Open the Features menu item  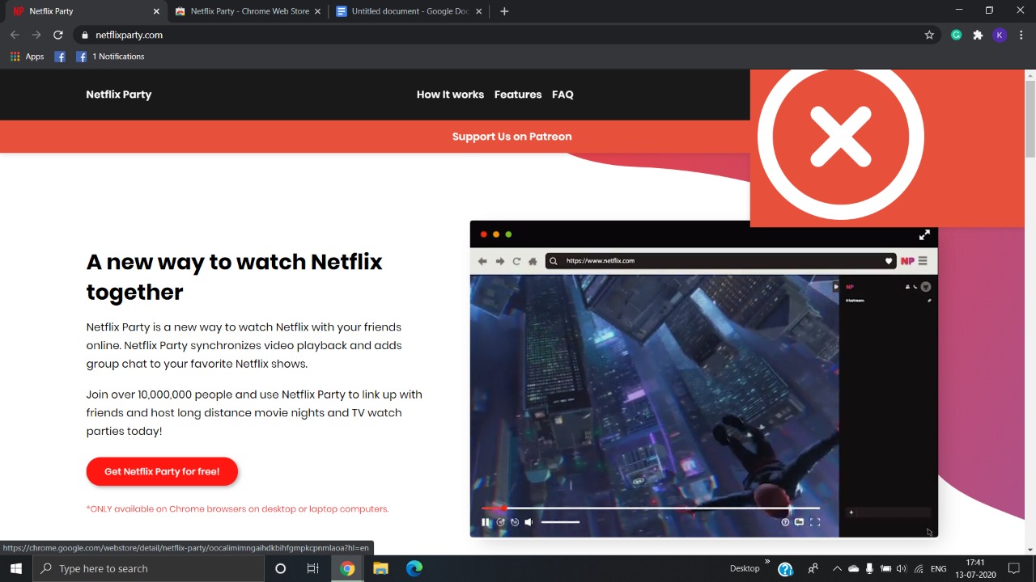tap(518, 95)
